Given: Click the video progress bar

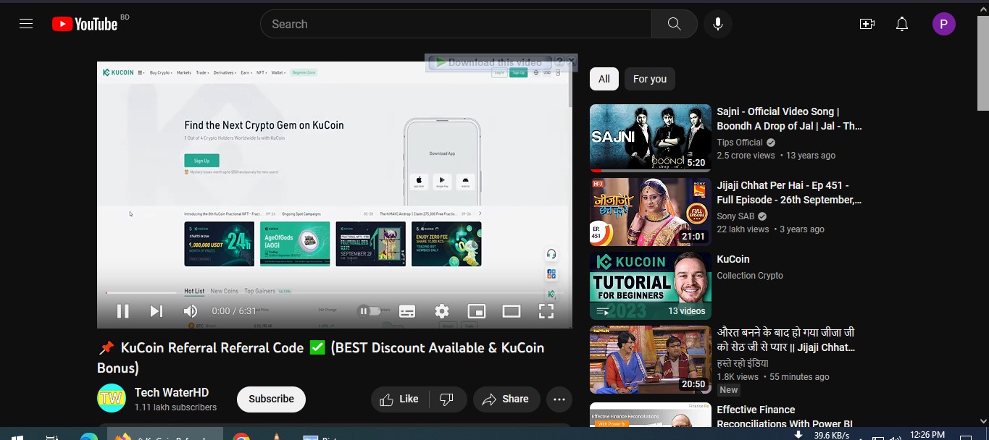Looking at the screenshot, I should tap(335, 292).
